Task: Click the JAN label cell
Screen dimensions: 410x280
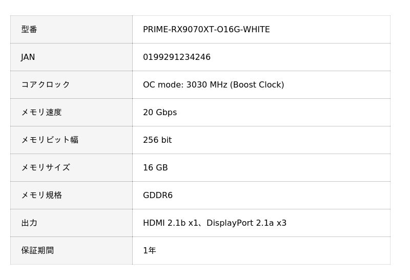Action: click(28, 57)
